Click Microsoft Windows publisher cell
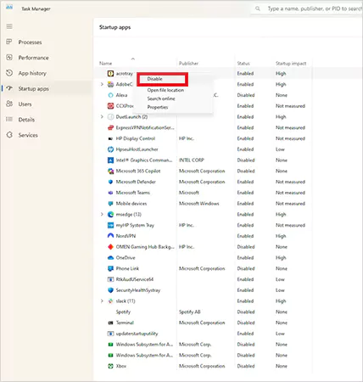This screenshot has width=363, height=382. pos(199,204)
